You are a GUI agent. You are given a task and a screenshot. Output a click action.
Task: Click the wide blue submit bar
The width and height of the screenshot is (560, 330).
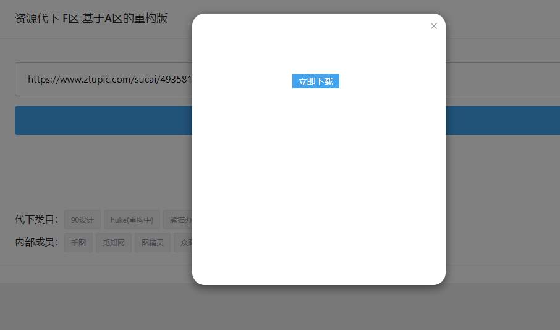click(104, 120)
